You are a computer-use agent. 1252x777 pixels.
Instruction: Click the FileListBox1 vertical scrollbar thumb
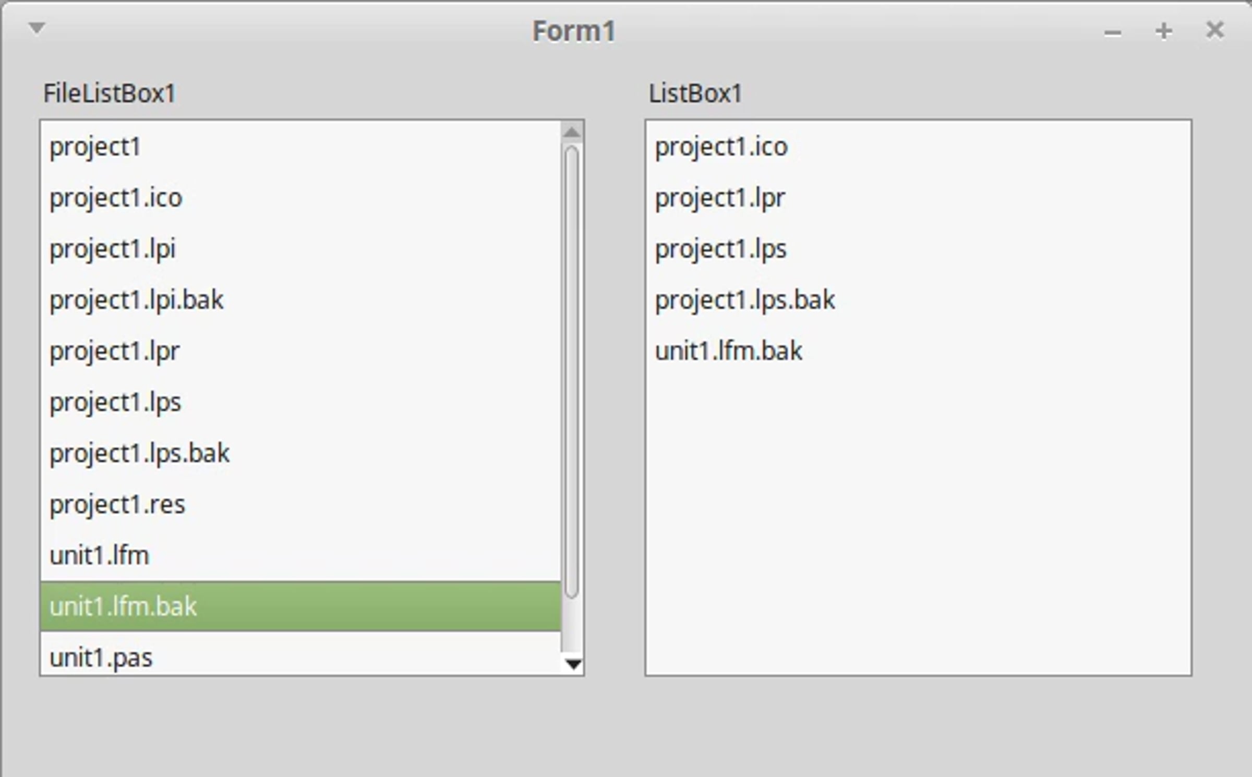pos(572,372)
